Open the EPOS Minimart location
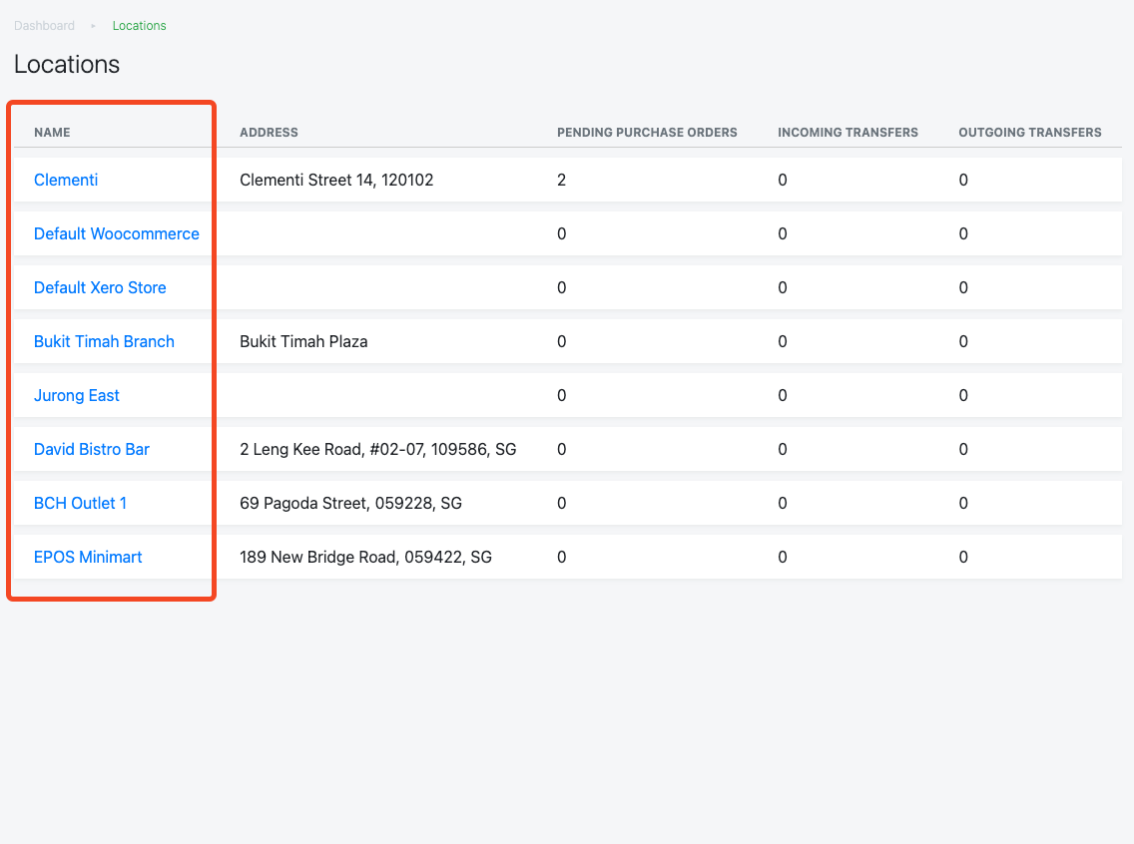This screenshot has height=844, width=1134. click(x=88, y=557)
